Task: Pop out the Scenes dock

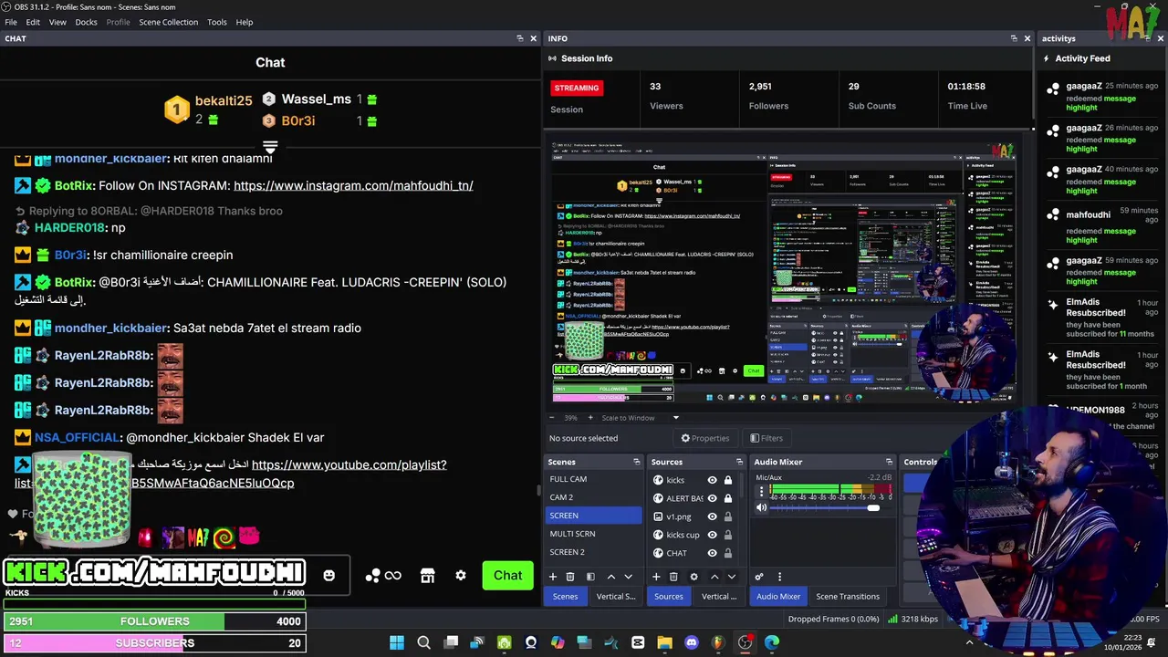Action: 637,462
